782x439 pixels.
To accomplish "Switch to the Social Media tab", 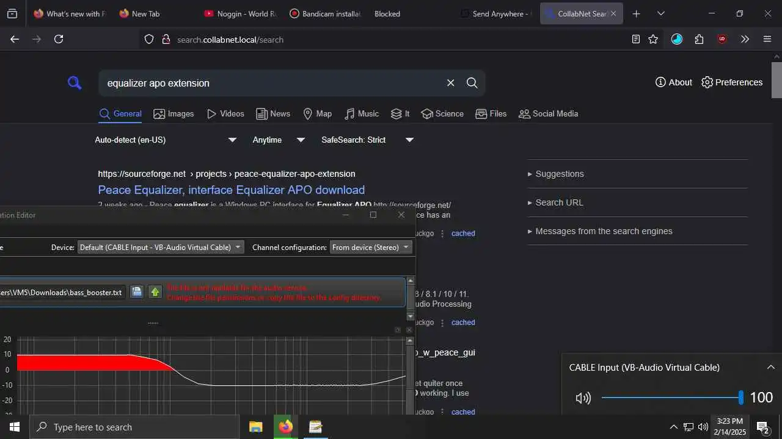I will click(x=548, y=114).
